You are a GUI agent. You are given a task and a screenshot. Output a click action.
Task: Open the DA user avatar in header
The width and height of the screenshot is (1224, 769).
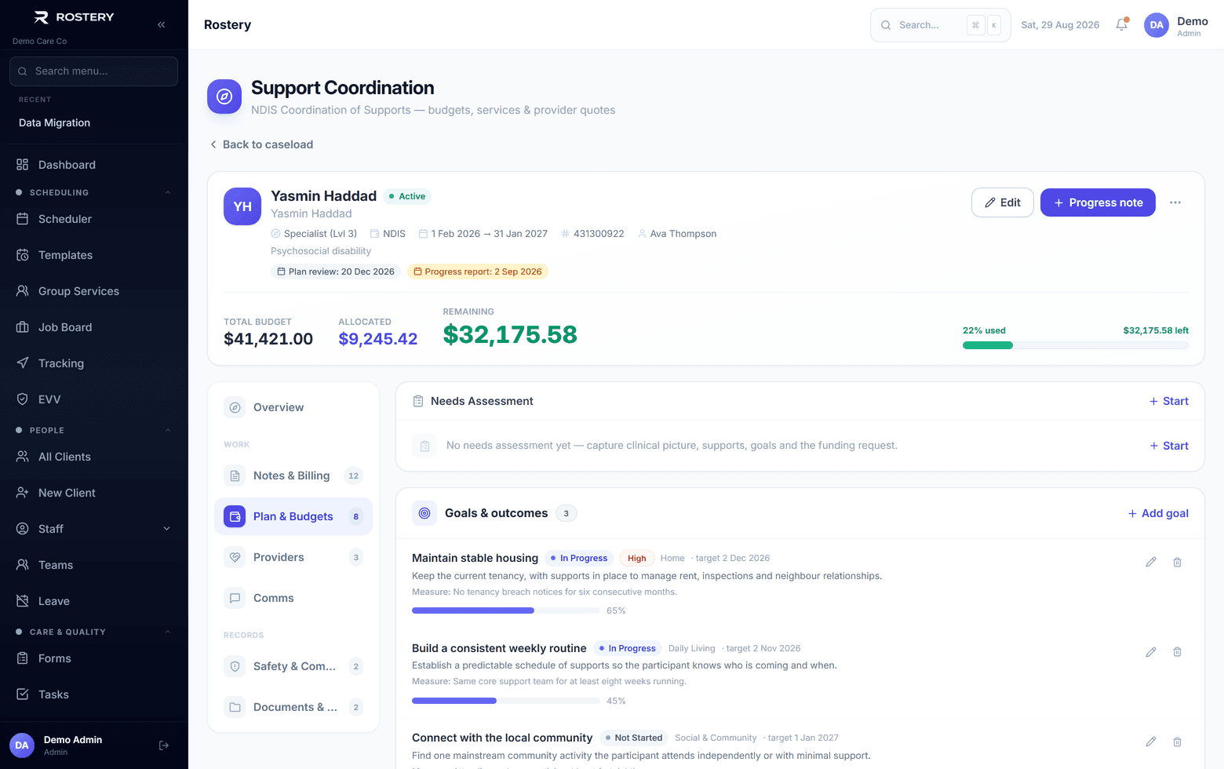coord(1157,25)
